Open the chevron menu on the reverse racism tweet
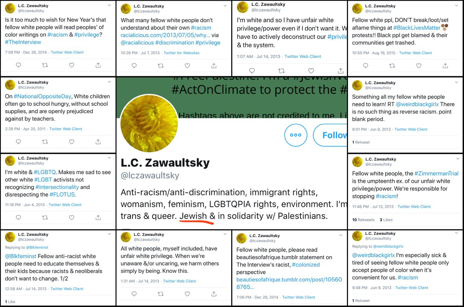Viewport: 464px width, 307px height. coord(457,82)
